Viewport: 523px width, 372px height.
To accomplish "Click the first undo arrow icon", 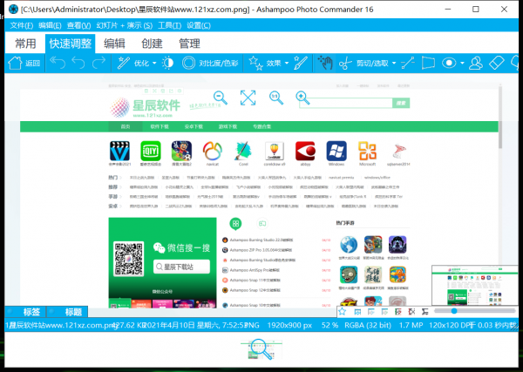I will pyautogui.click(x=58, y=63).
